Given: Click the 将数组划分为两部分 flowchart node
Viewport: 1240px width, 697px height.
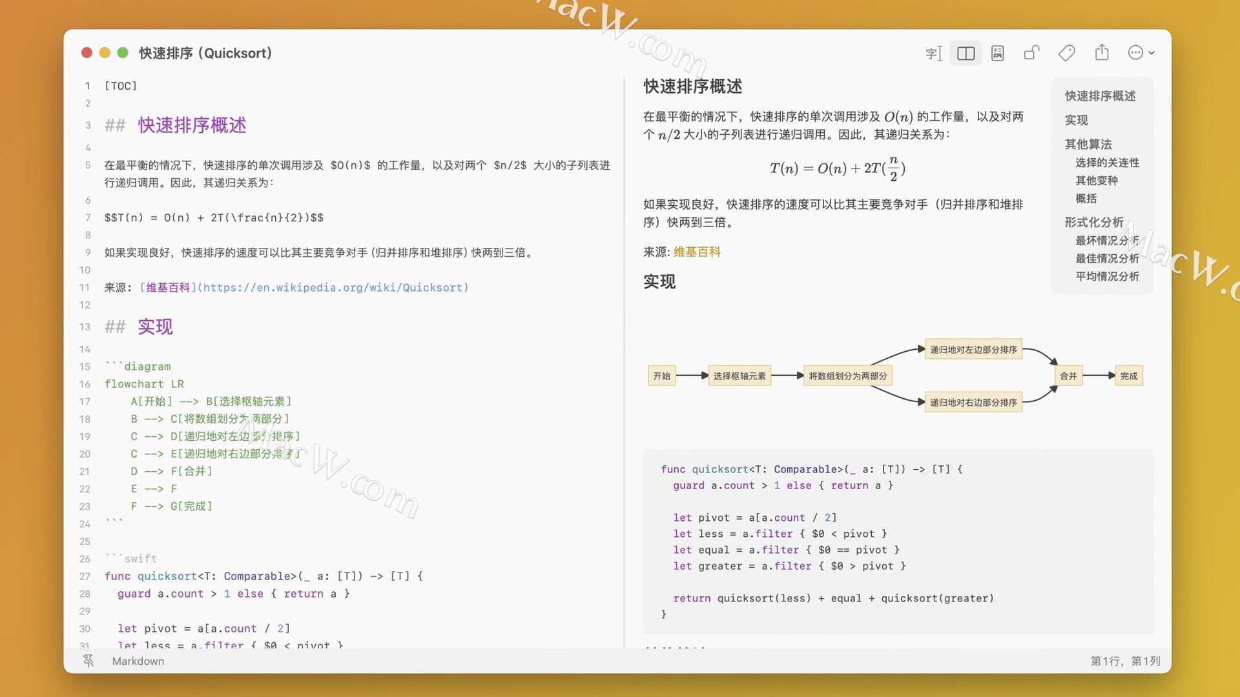Looking at the screenshot, I should (x=847, y=376).
